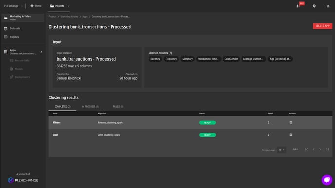Image resolution: width=335 pixels, height=188 pixels.
Task: Go to next page of results
Action: pos(320,150)
